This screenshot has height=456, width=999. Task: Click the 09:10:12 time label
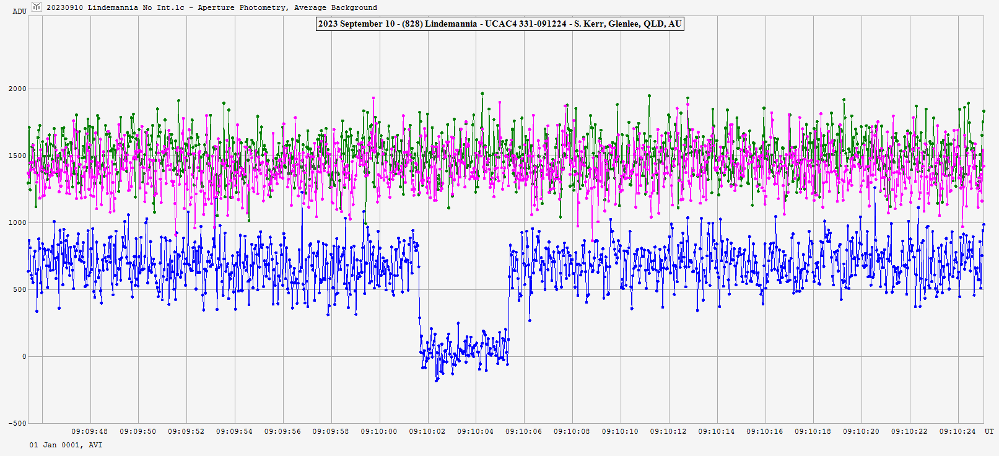(x=668, y=431)
